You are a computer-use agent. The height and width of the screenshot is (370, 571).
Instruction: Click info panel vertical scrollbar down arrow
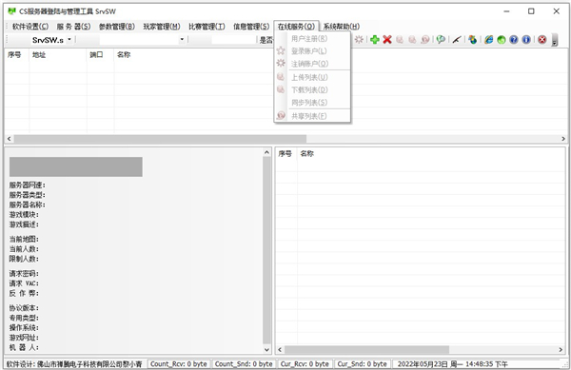tap(266, 350)
